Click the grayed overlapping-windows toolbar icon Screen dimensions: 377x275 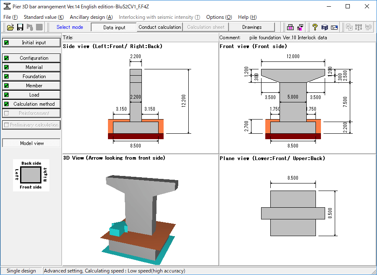coord(349,27)
